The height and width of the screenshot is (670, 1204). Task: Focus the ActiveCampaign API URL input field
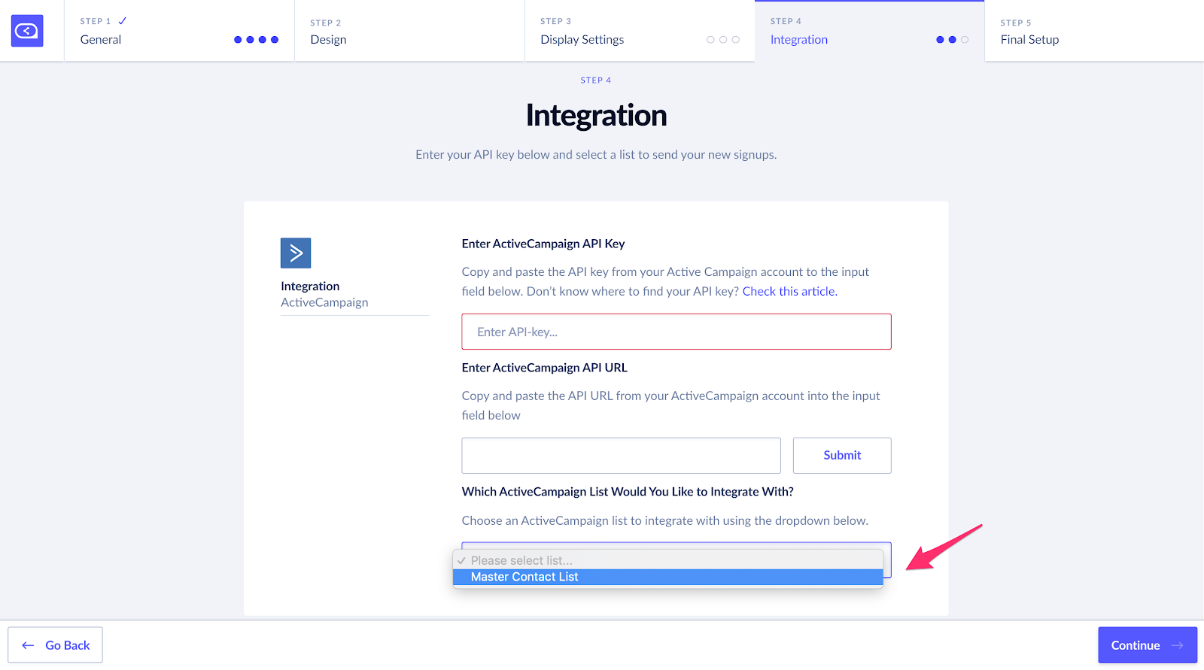pyautogui.click(x=622, y=456)
